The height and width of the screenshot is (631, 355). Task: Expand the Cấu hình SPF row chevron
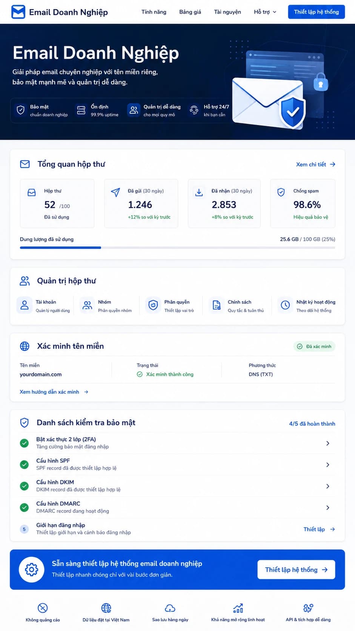coord(327,465)
